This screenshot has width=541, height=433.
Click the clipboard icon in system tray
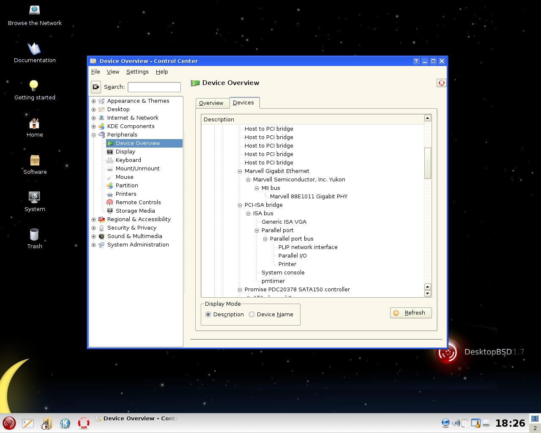point(465,423)
